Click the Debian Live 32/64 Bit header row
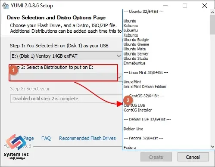This screenshot has width=215, height=167. (147, 119)
